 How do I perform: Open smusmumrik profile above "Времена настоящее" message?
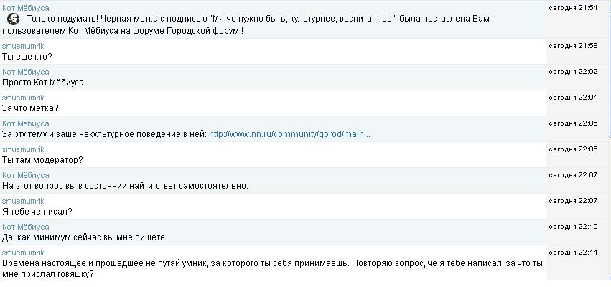click(23, 253)
